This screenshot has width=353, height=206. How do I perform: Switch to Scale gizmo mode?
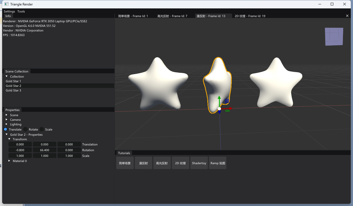[42, 129]
